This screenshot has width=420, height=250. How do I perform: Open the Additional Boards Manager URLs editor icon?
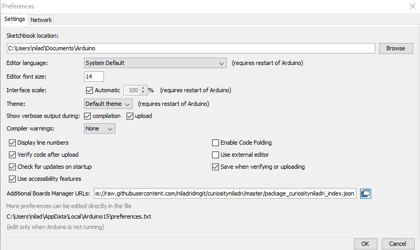(x=365, y=193)
